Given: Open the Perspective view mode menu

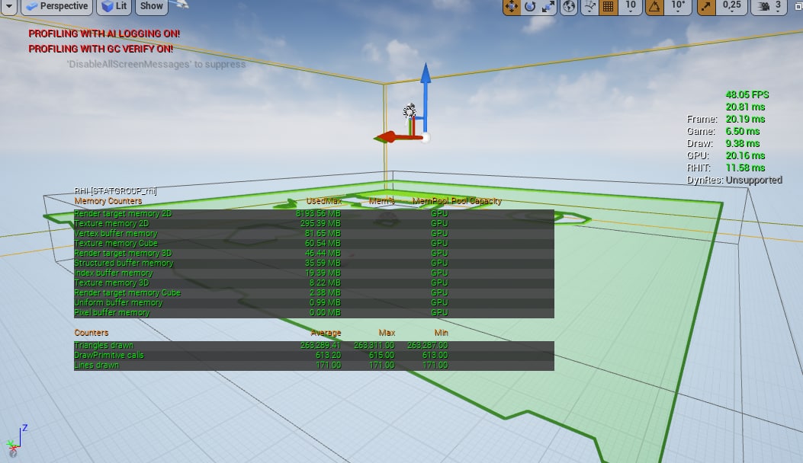Looking at the screenshot, I should pyautogui.click(x=57, y=7).
